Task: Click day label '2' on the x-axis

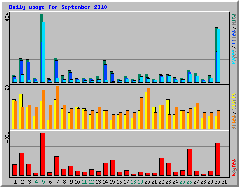Action: click(x=22, y=182)
